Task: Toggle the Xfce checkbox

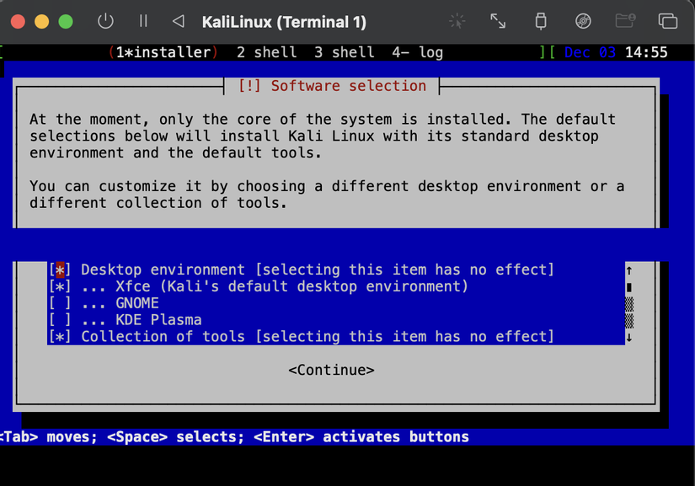Action: [60, 286]
